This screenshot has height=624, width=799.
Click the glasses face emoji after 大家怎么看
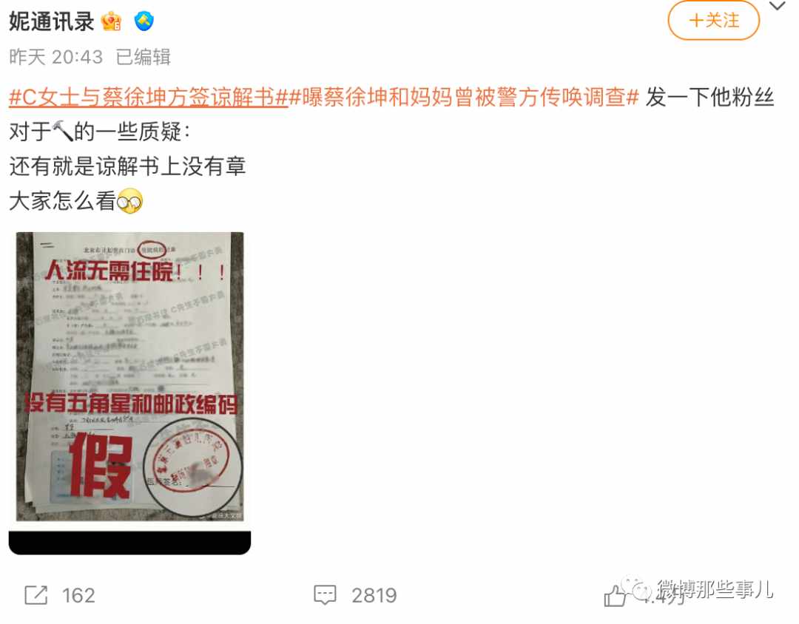click(129, 200)
